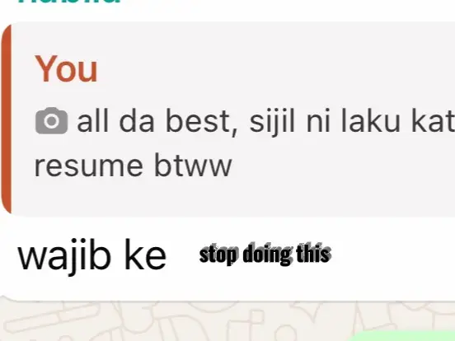Click the white bubble area right of the caption
Viewport: 455px width, 341px height.
392,255
